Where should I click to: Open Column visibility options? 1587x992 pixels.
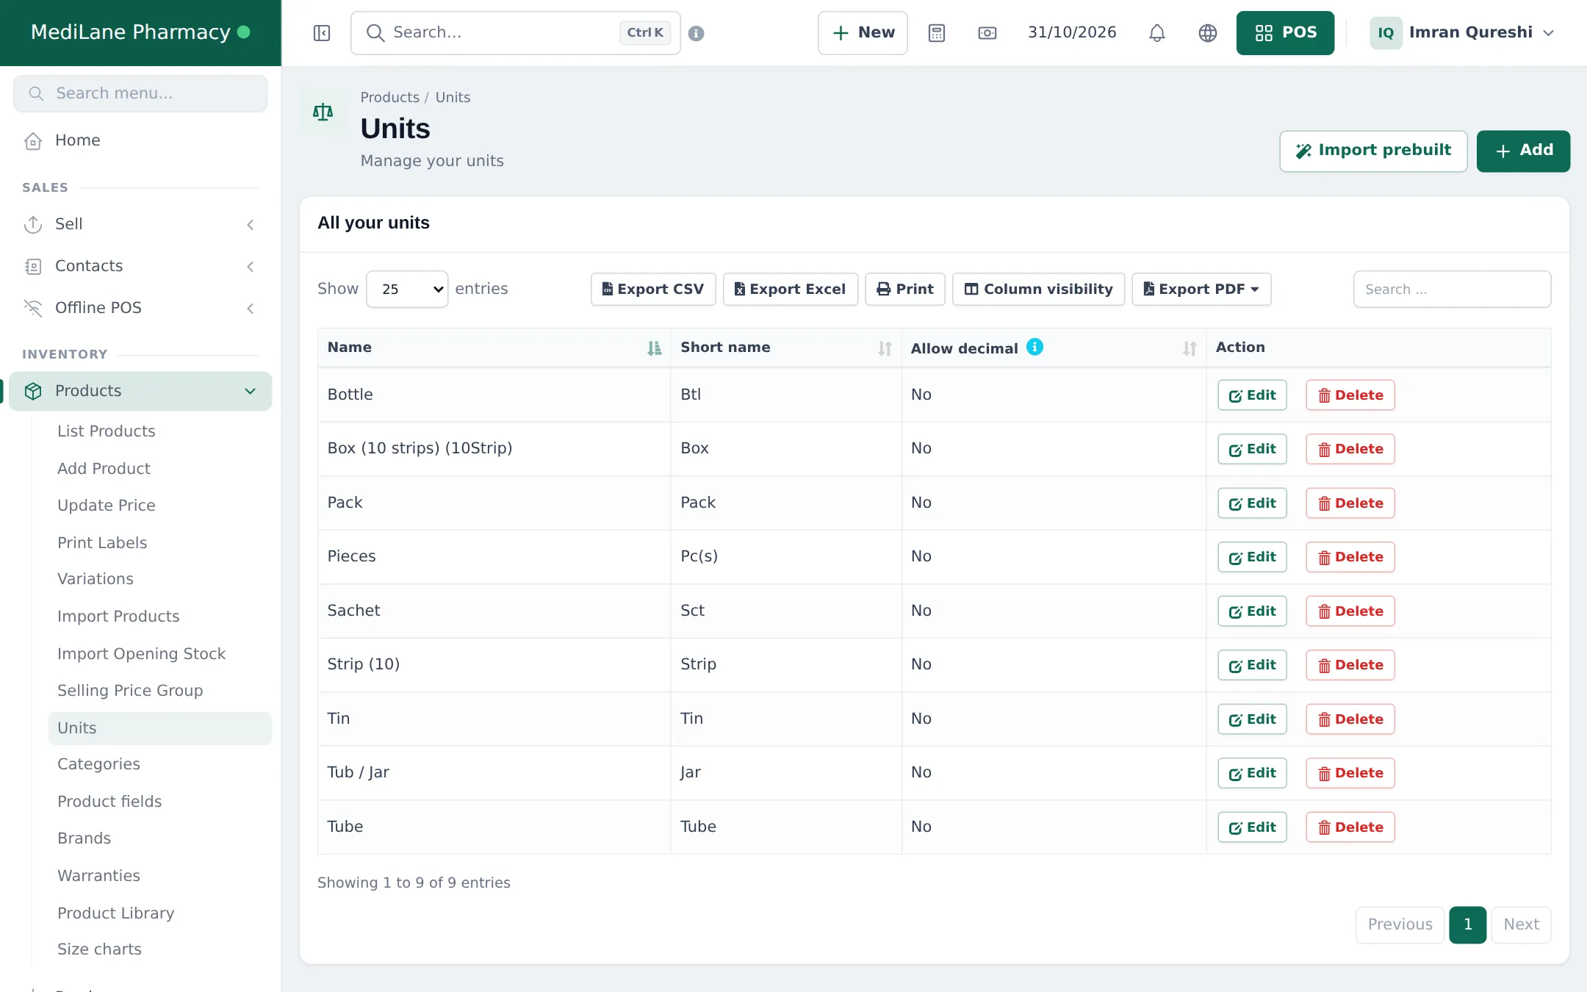pyautogui.click(x=1038, y=289)
